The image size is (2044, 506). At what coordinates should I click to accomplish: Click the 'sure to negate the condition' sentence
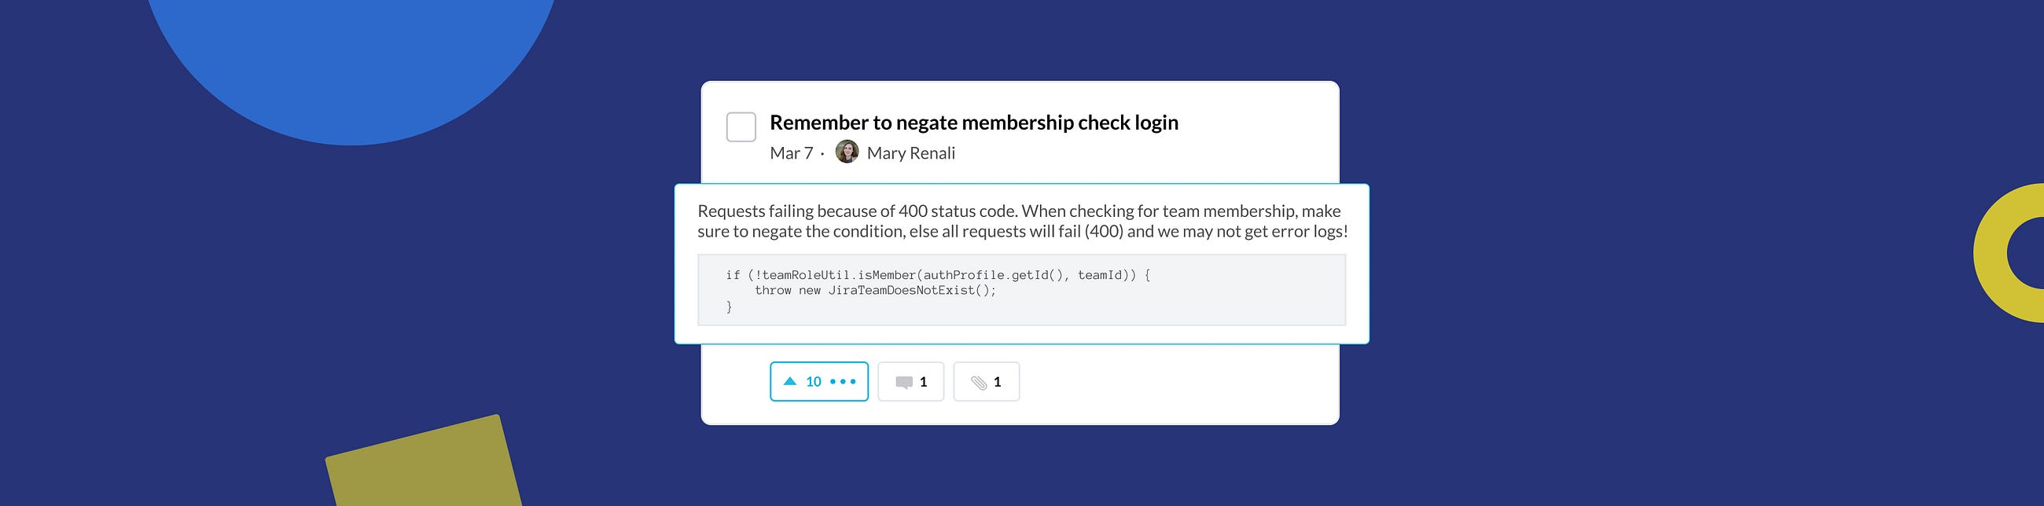(x=1023, y=232)
